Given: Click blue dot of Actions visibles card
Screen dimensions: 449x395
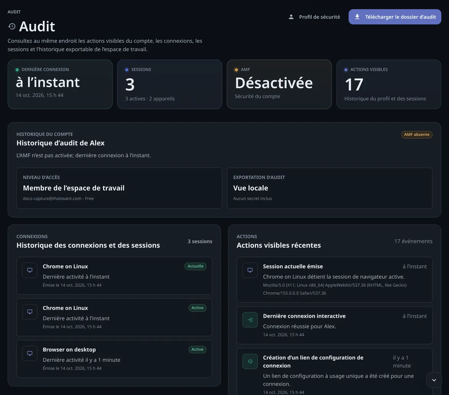Looking at the screenshot, I should point(346,69).
